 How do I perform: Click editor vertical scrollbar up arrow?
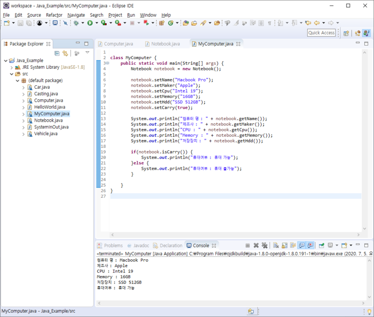(364, 52)
